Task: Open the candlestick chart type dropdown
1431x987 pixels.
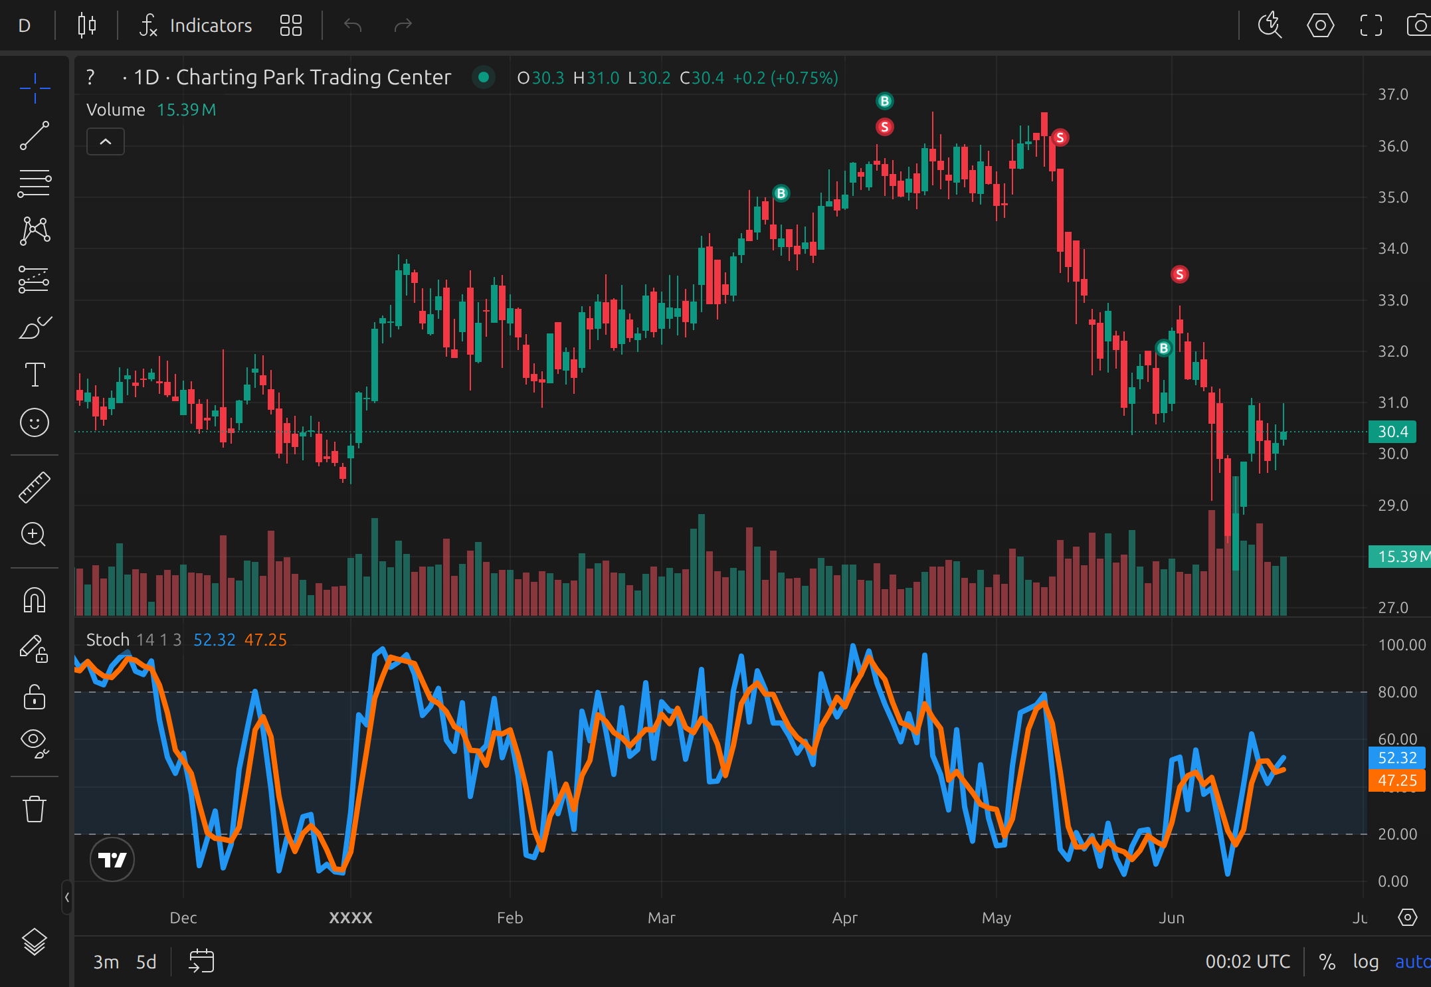Action: coord(87,26)
